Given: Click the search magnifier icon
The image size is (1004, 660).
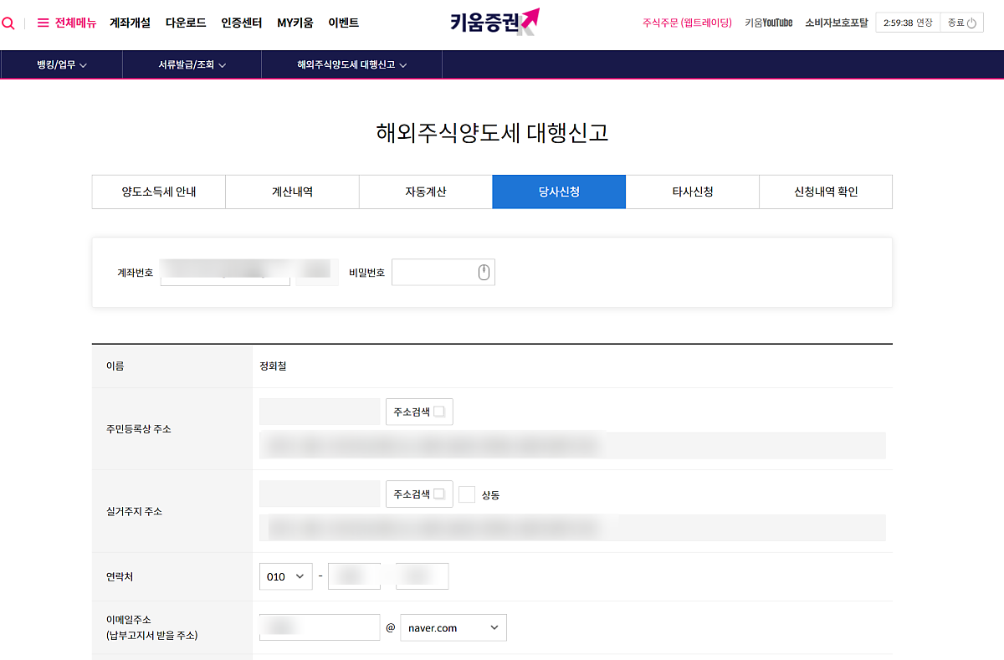Looking at the screenshot, I should [x=8, y=23].
